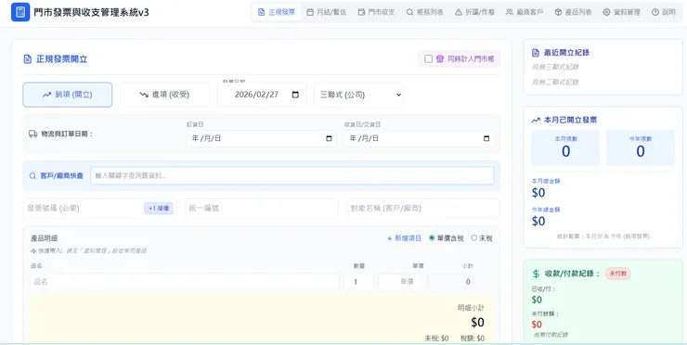Viewport: 687px width, 345px height.
Task: Click the 今年總金額 label
Action: point(546,210)
